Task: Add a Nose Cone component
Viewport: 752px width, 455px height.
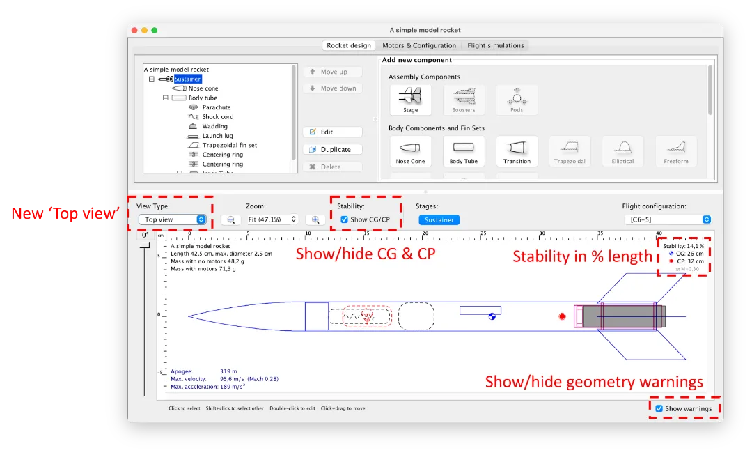Action: pos(410,151)
